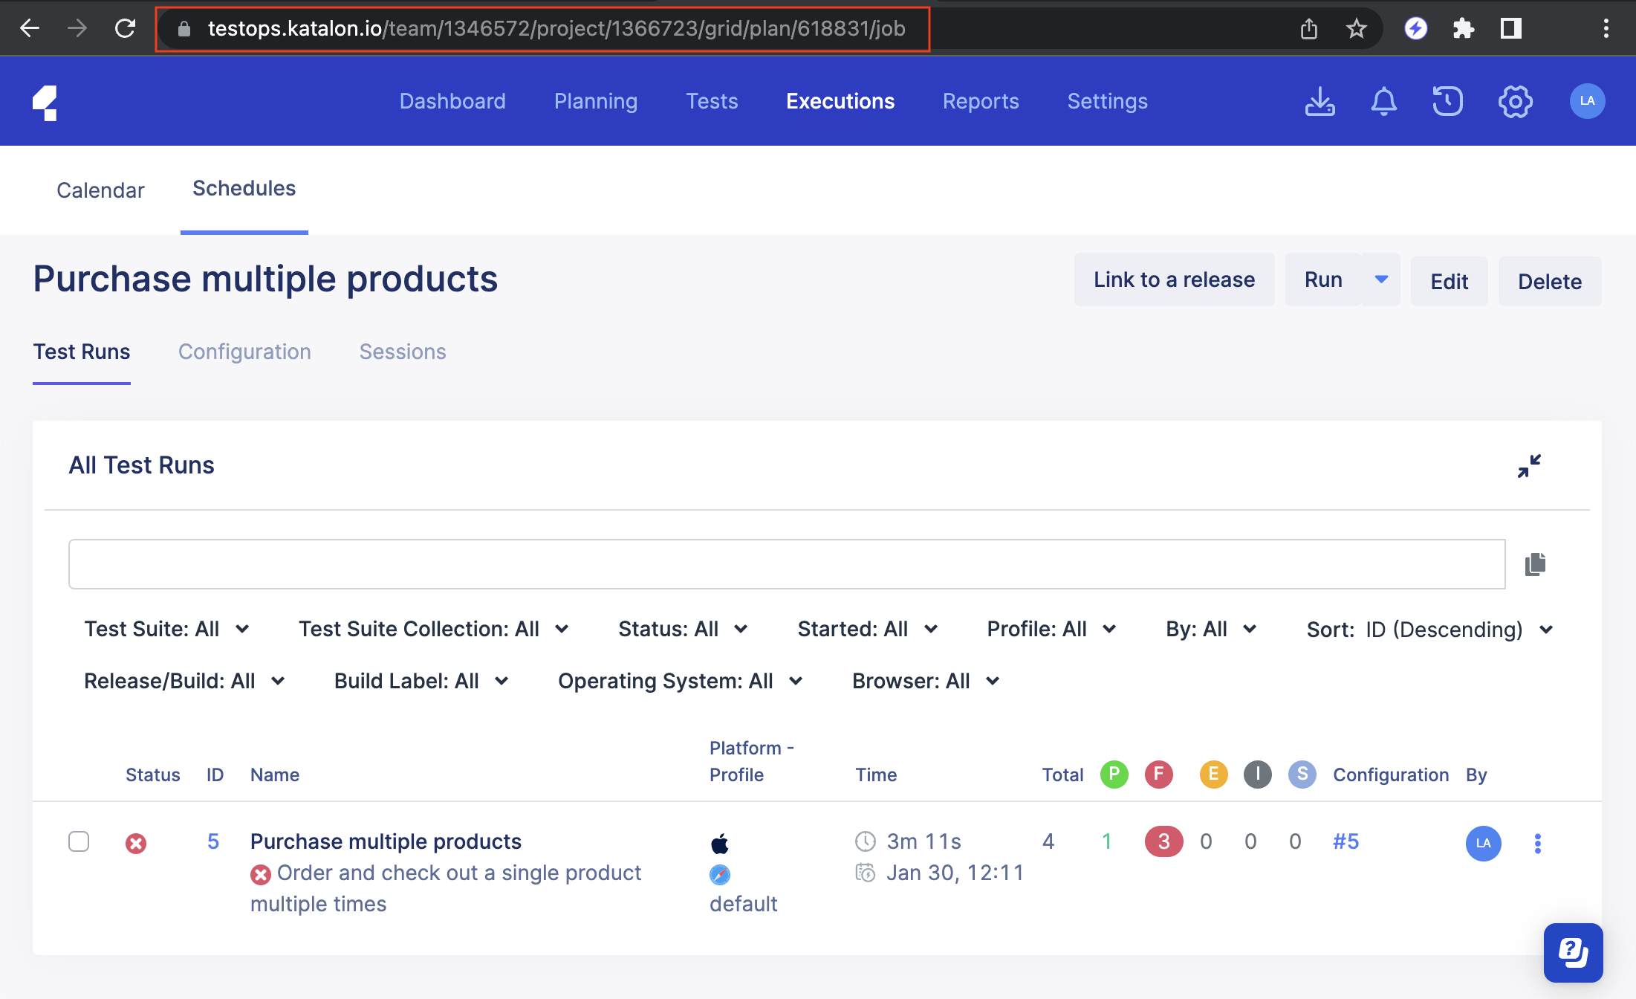
Task: Click the collapse arrows in All Test Runs
Action: [x=1529, y=466]
